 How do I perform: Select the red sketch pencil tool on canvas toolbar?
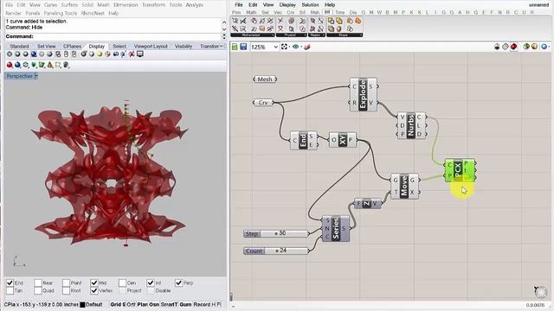point(307,47)
